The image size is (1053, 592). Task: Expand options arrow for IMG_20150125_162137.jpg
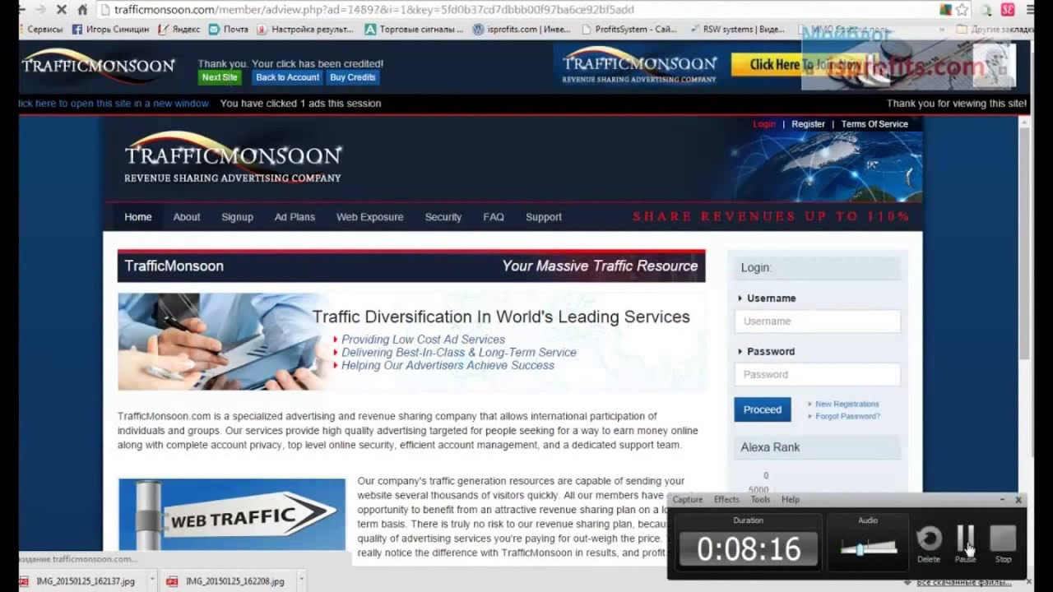[x=152, y=580]
